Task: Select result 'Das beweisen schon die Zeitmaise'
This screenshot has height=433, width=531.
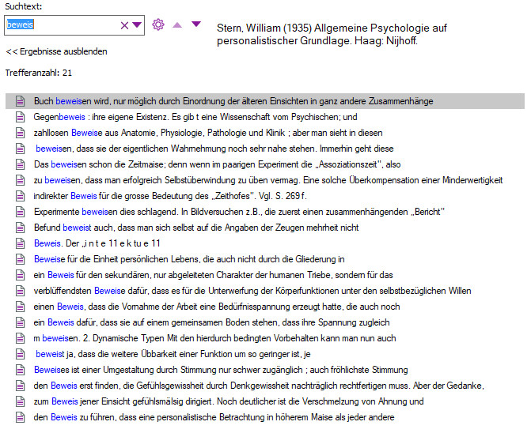Action: 217,164
